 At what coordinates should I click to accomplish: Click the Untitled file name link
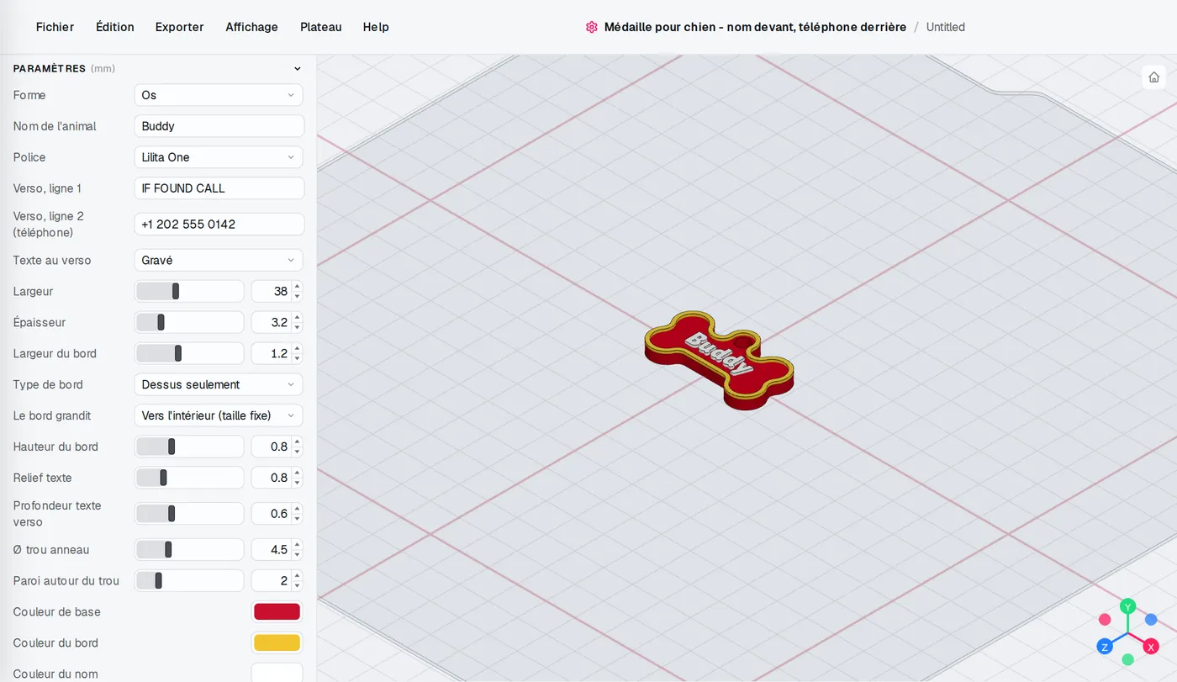pos(946,27)
